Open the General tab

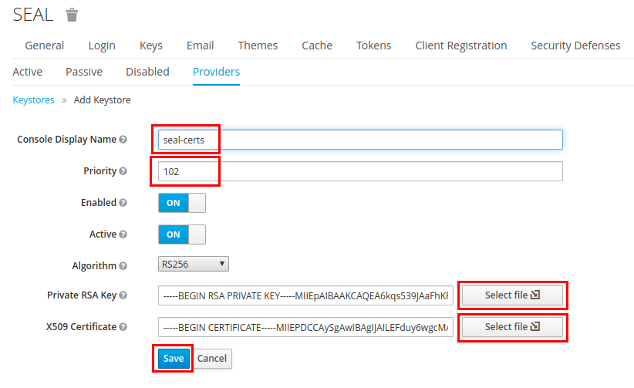(x=45, y=46)
